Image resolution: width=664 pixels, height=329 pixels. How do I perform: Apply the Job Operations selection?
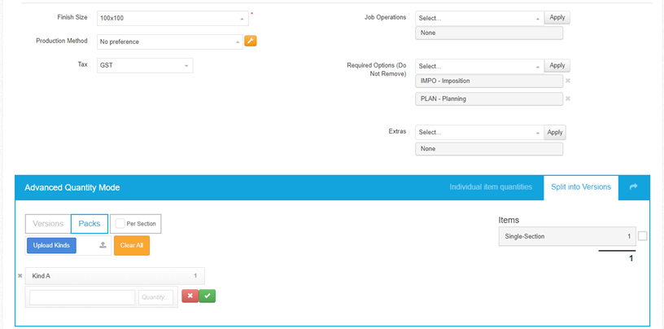pyautogui.click(x=557, y=18)
